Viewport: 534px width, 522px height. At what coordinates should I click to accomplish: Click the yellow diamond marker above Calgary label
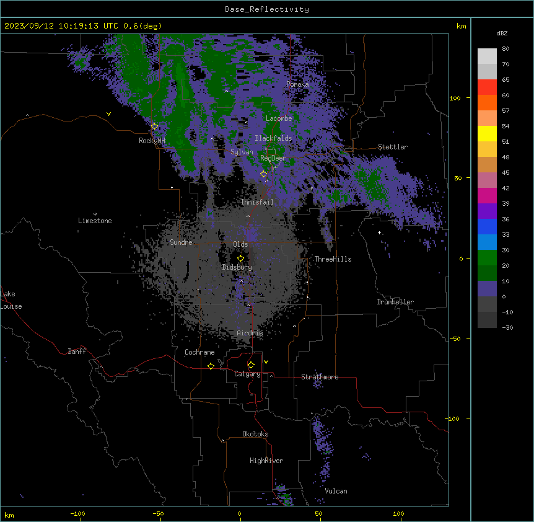pos(251,365)
